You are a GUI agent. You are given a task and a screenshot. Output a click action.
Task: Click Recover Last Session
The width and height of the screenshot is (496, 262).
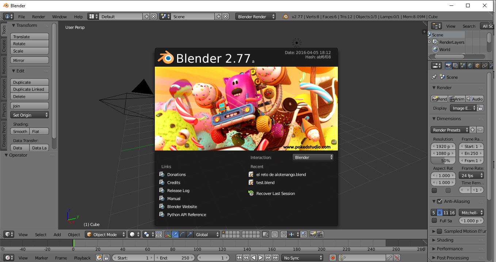point(275,193)
